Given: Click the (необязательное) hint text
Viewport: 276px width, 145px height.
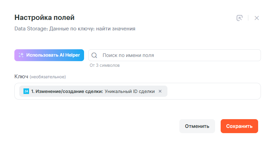Looking at the screenshot, I should (x=48, y=77).
